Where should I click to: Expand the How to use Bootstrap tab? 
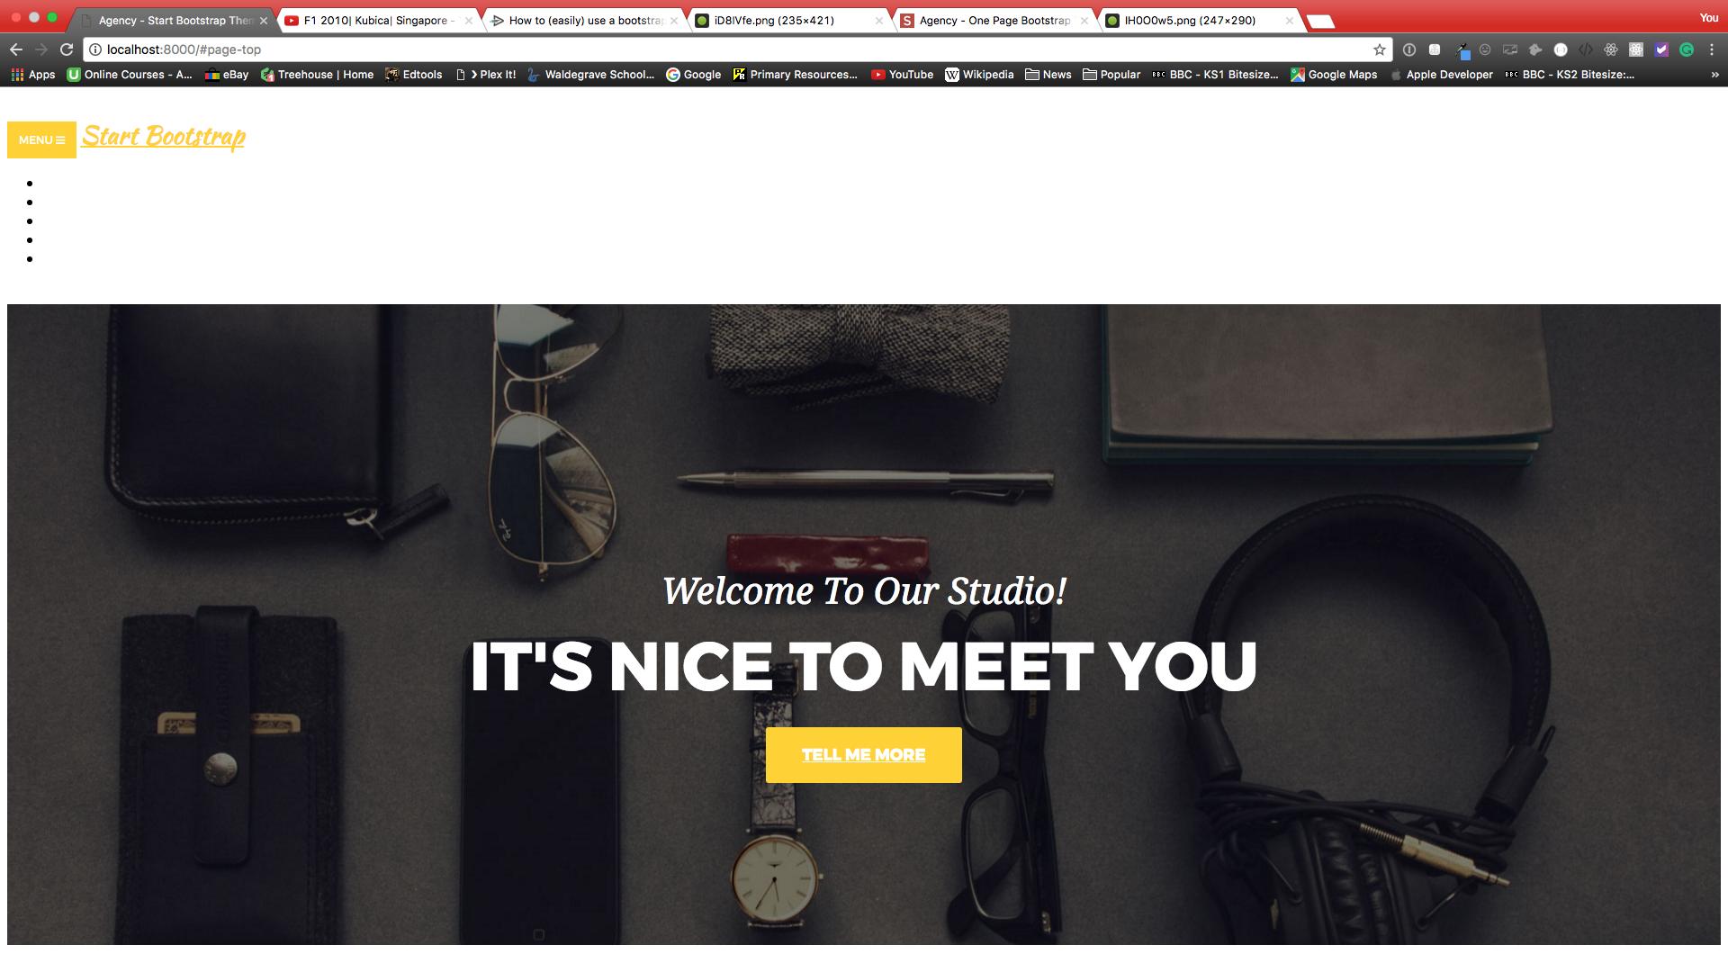click(580, 19)
